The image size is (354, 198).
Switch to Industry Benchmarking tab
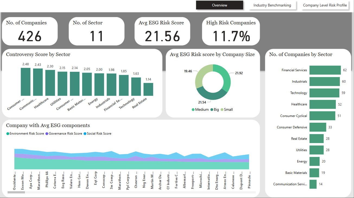pos(272,5)
